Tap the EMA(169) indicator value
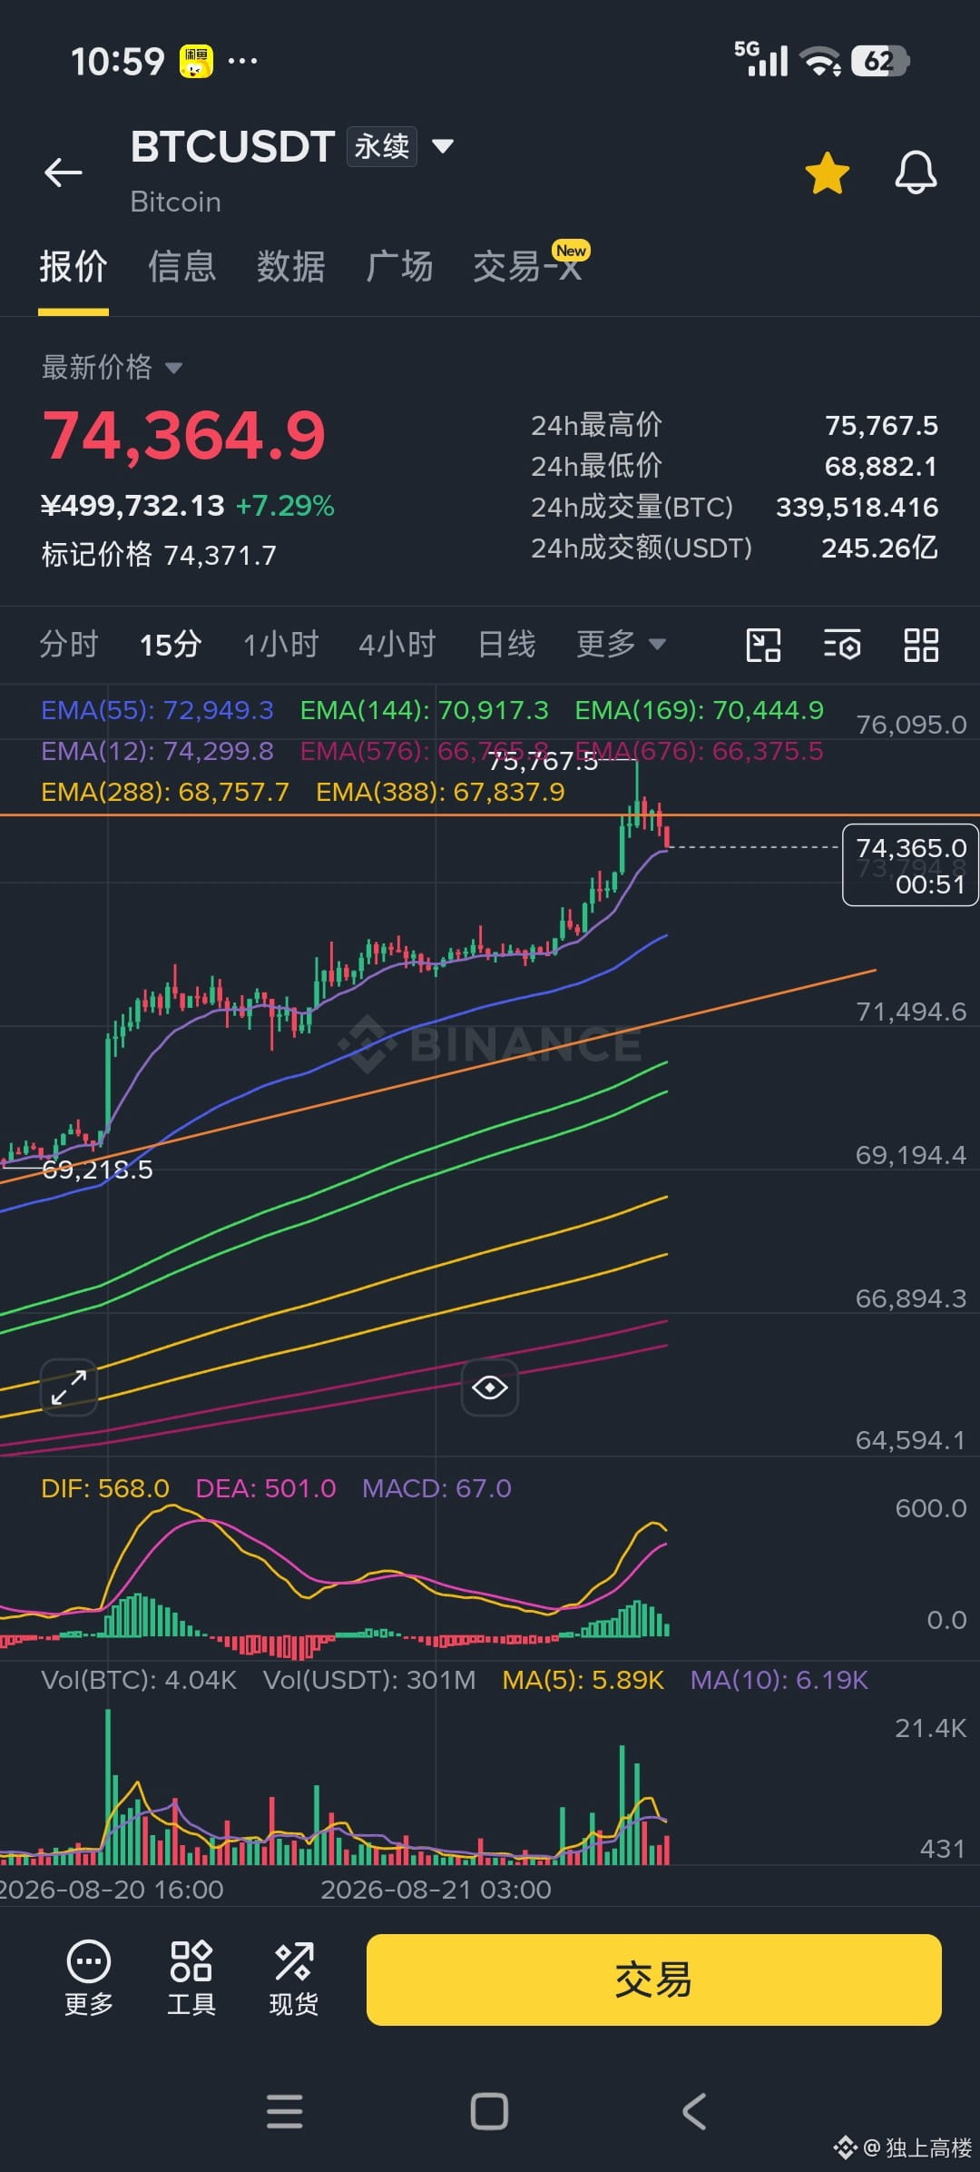The width and height of the screenshot is (980, 2172). [x=700, y=710]
